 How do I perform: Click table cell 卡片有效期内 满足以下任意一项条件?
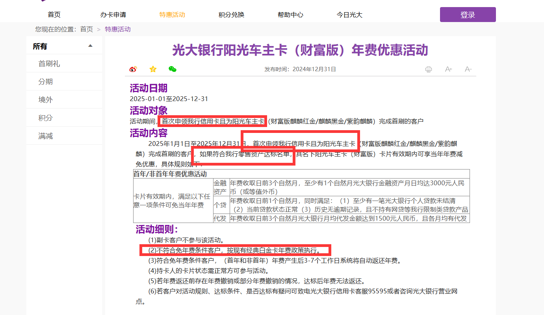click(173, 201)
